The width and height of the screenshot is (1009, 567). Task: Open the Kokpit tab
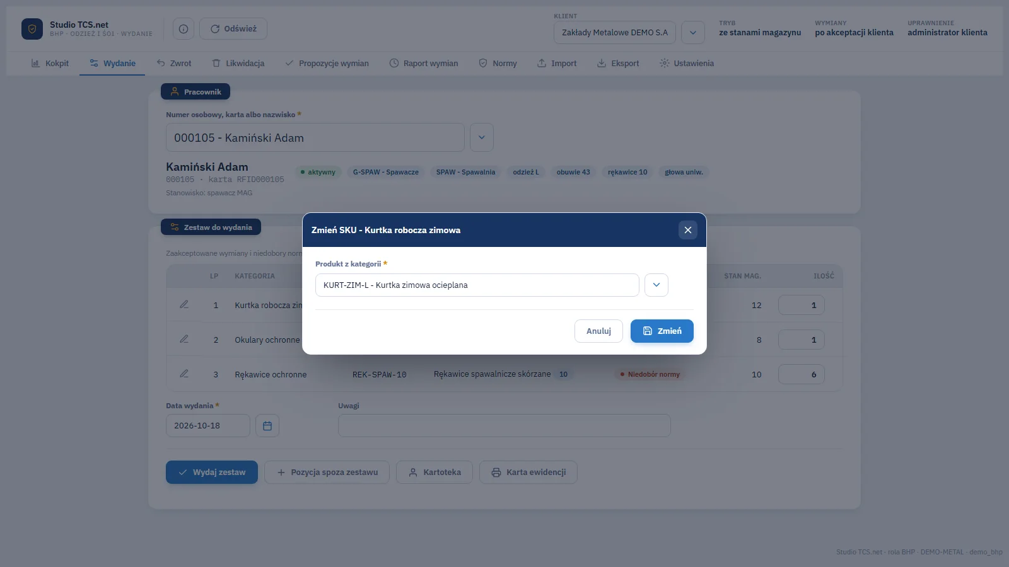50,64
